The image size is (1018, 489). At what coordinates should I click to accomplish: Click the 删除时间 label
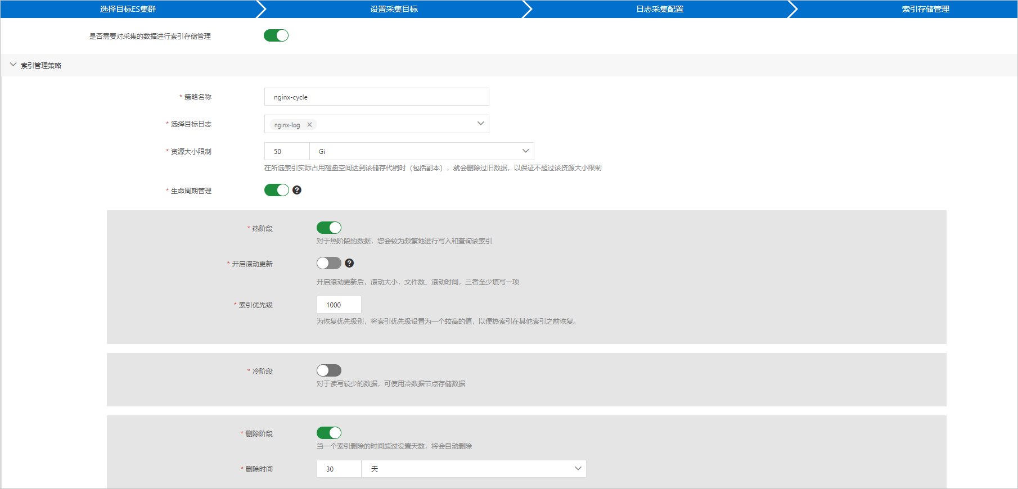tap(259, 469)
